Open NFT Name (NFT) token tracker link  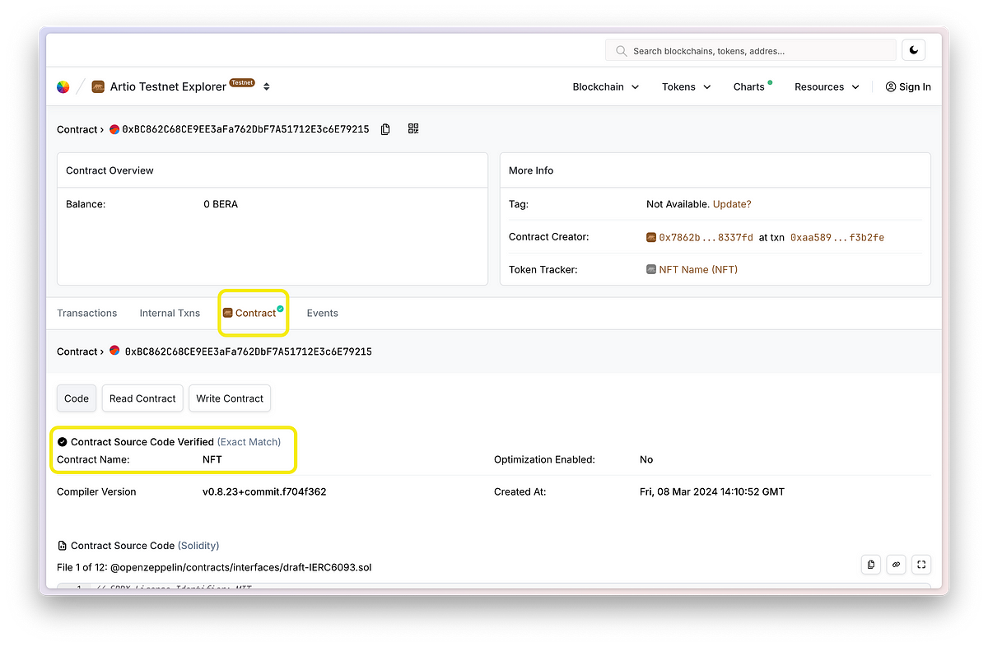coord(698,269)
